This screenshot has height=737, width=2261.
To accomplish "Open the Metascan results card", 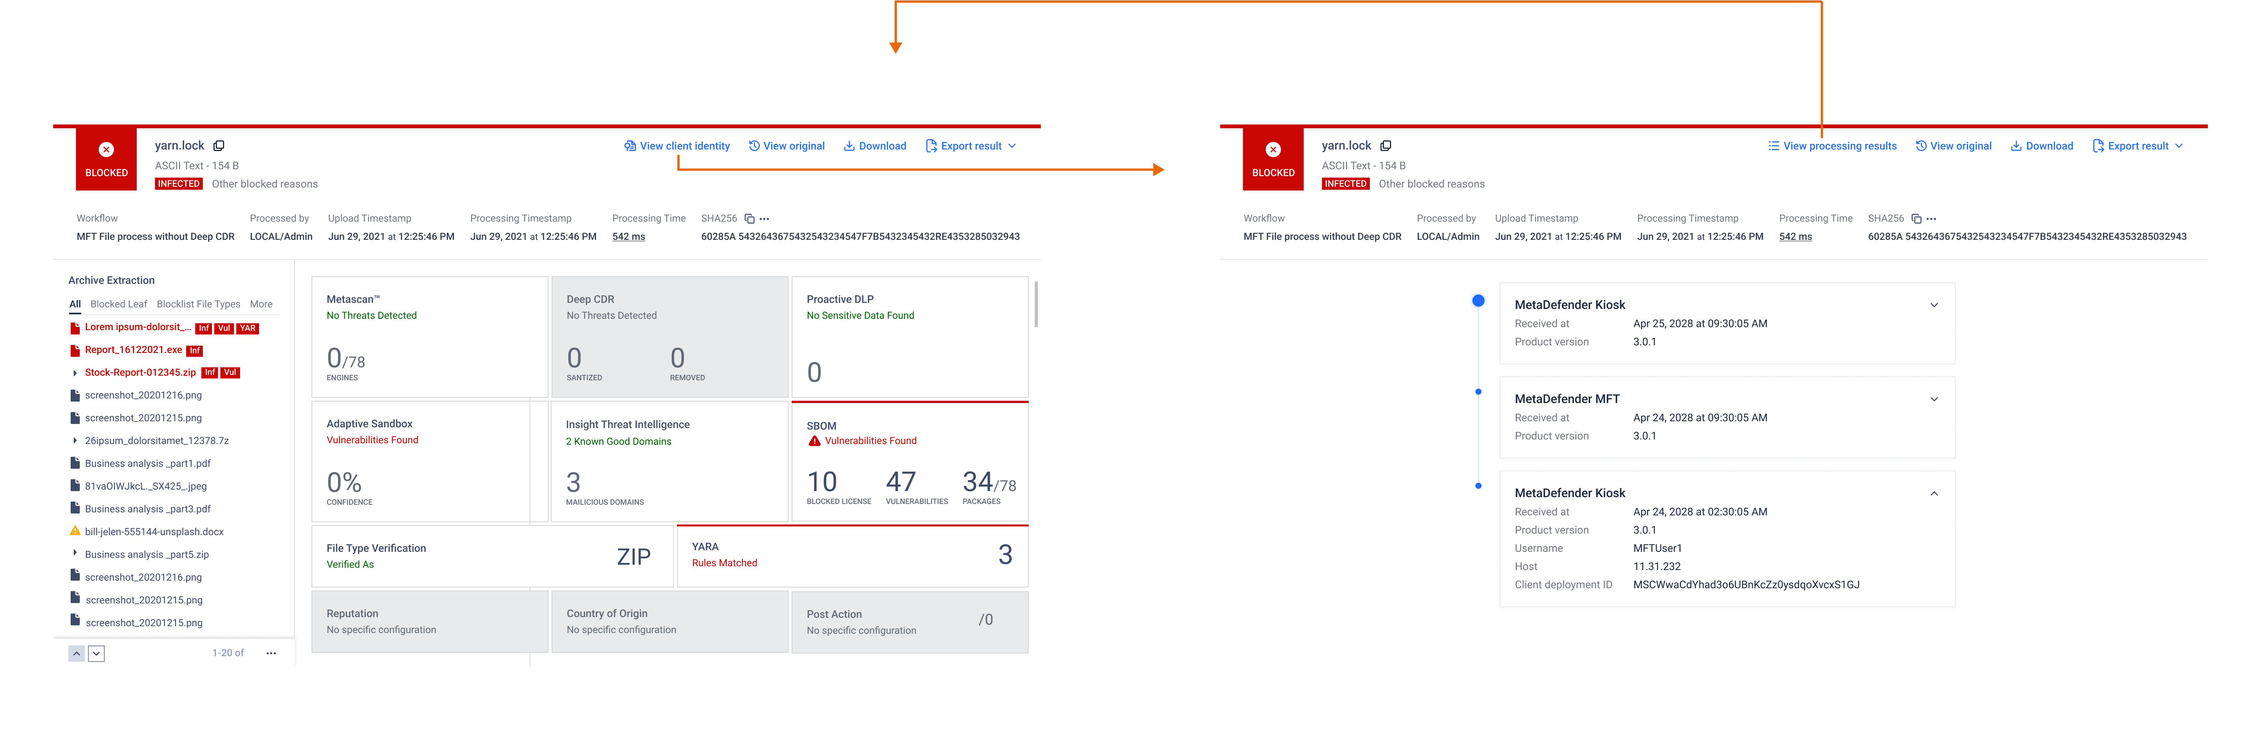I will click(x=429, y=337).
